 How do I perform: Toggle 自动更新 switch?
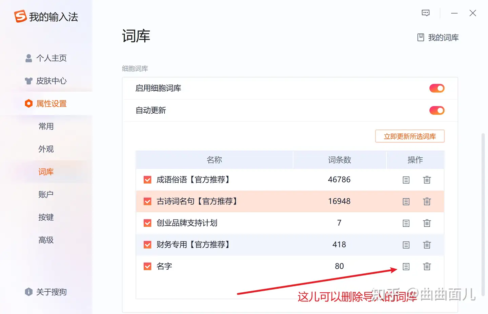437,110
